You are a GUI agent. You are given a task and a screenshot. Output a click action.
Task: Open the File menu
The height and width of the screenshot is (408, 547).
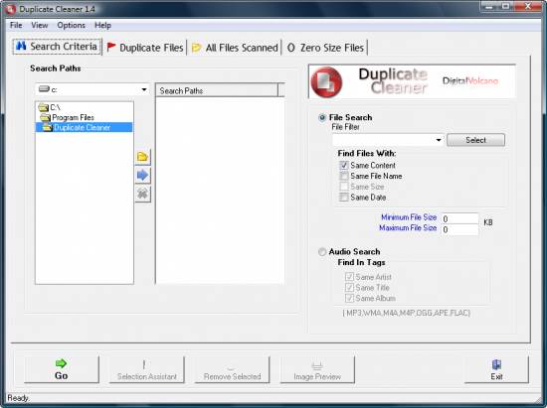(16, 25)
